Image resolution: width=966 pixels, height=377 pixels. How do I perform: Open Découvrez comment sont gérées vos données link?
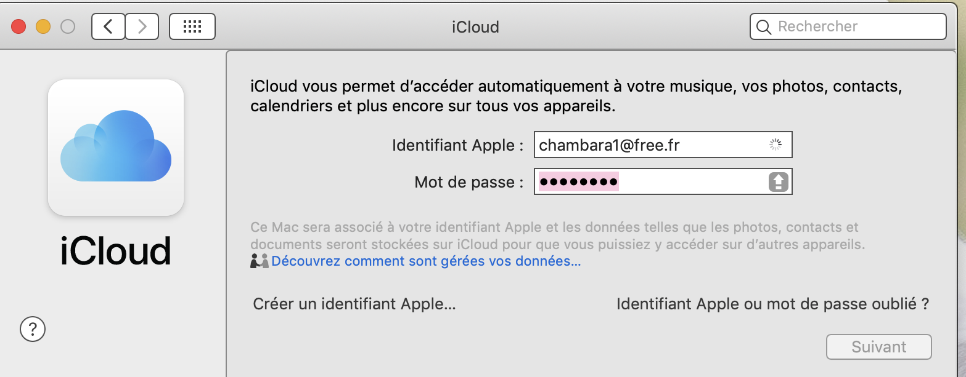tap(426, 261)
